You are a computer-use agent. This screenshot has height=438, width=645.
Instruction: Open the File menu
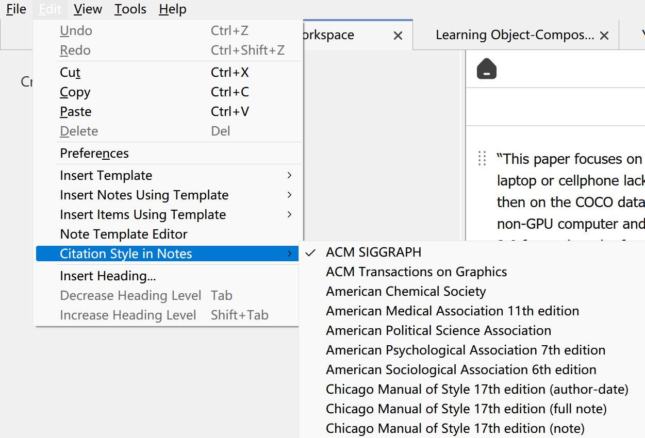pyautogui.click(x=16, y=9)
